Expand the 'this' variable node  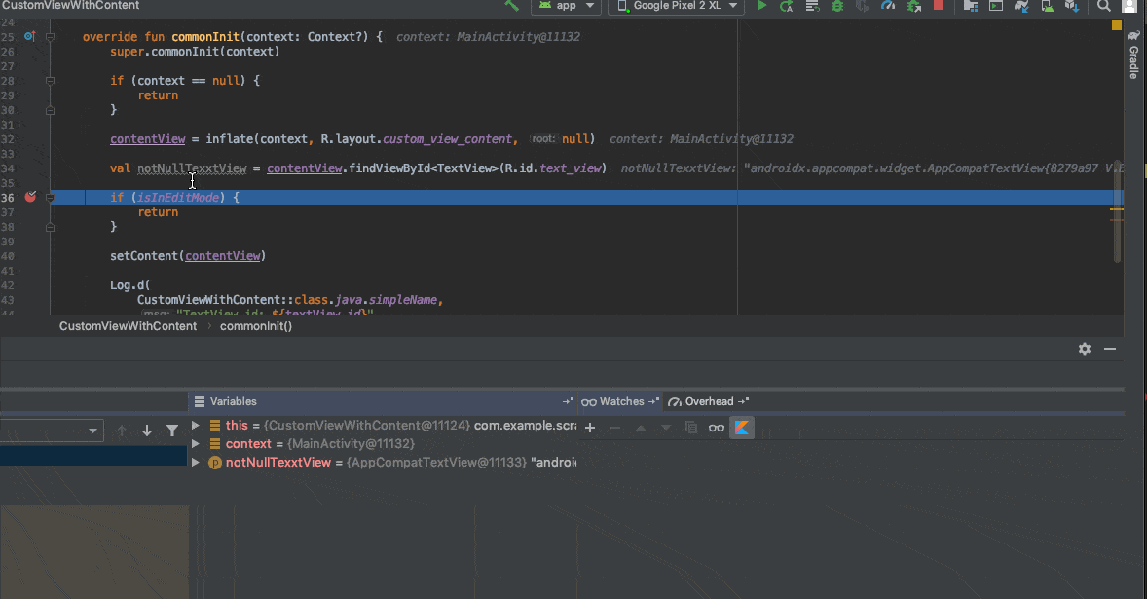(x=196, y=426)
